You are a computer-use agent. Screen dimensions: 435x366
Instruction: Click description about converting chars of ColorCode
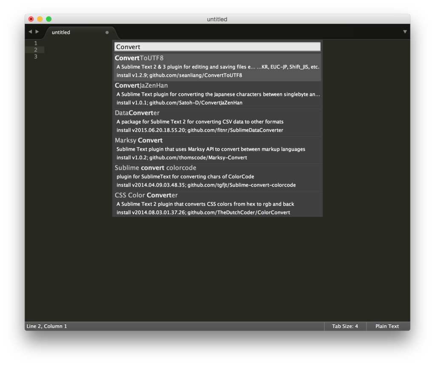pos(185,176)
